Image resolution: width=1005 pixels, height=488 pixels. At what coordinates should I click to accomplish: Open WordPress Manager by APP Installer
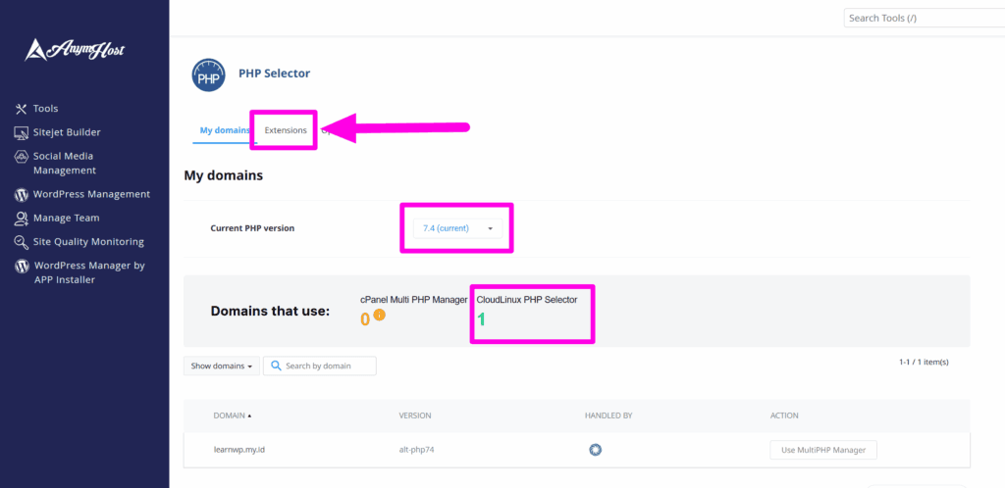[89, 272]
